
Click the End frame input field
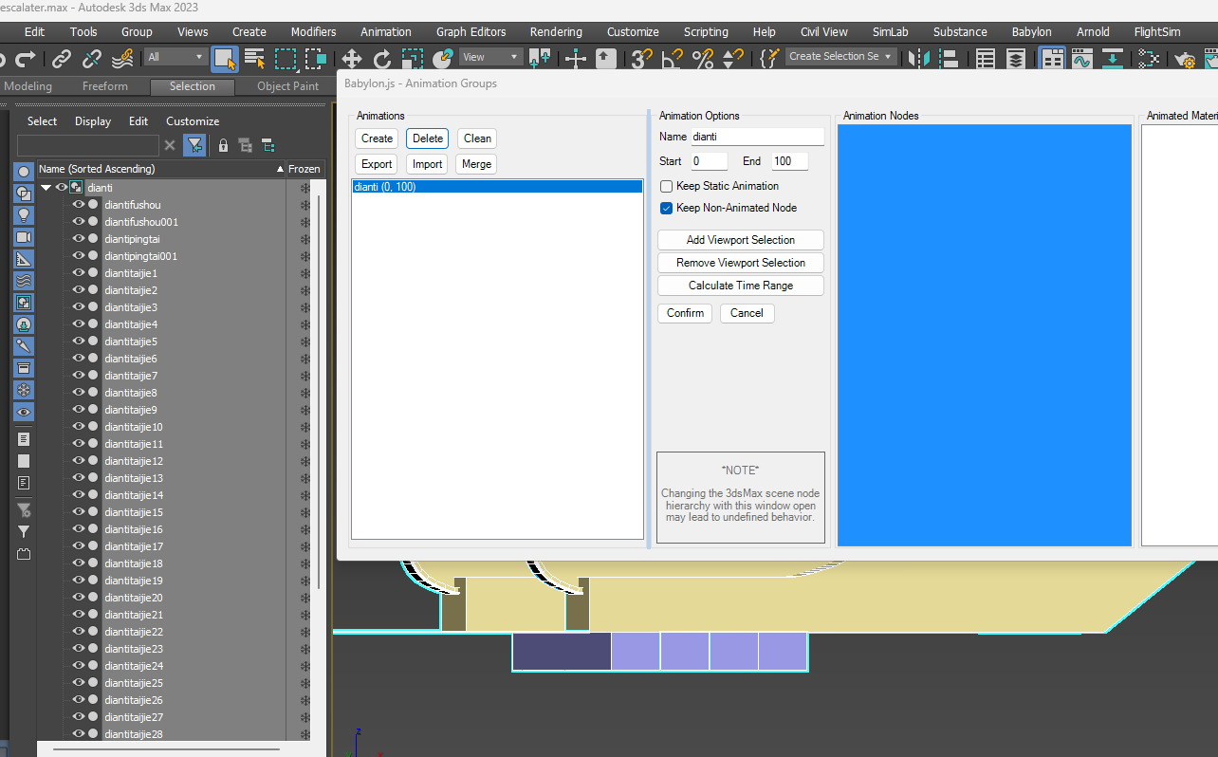[x=789, y=161]
